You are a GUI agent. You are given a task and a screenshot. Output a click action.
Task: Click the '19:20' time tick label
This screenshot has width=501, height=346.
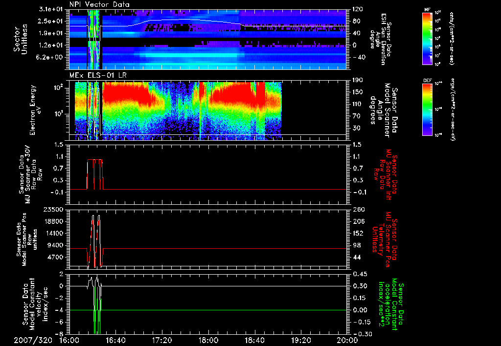point(301,340)
